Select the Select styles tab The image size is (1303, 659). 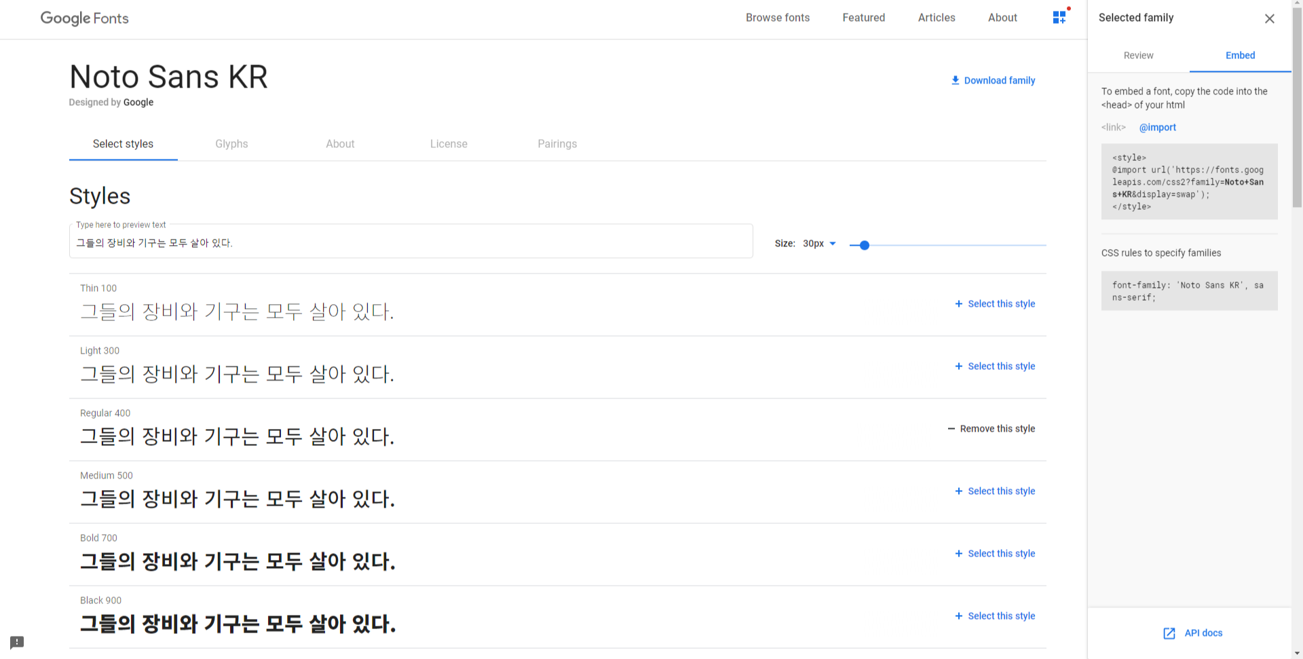click(123, 144)
